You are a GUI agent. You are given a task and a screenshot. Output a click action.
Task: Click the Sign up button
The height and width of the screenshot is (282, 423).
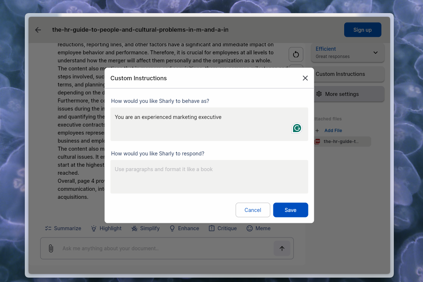click(x=362, y=30)
